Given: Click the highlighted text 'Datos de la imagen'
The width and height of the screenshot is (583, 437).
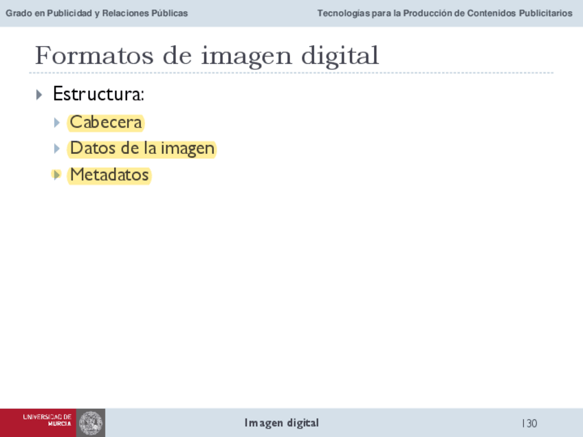Looking at the screenshot, I should click(142, 148).
